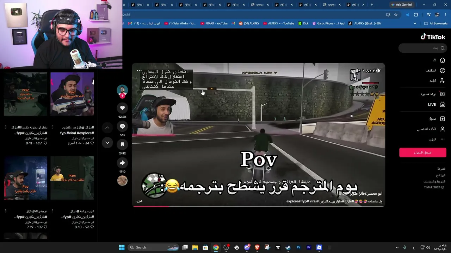Like the video with the heart icon
451x253 pixels.
point(122,108)
